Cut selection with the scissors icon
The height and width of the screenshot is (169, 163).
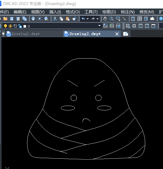(x=55, y=19)
